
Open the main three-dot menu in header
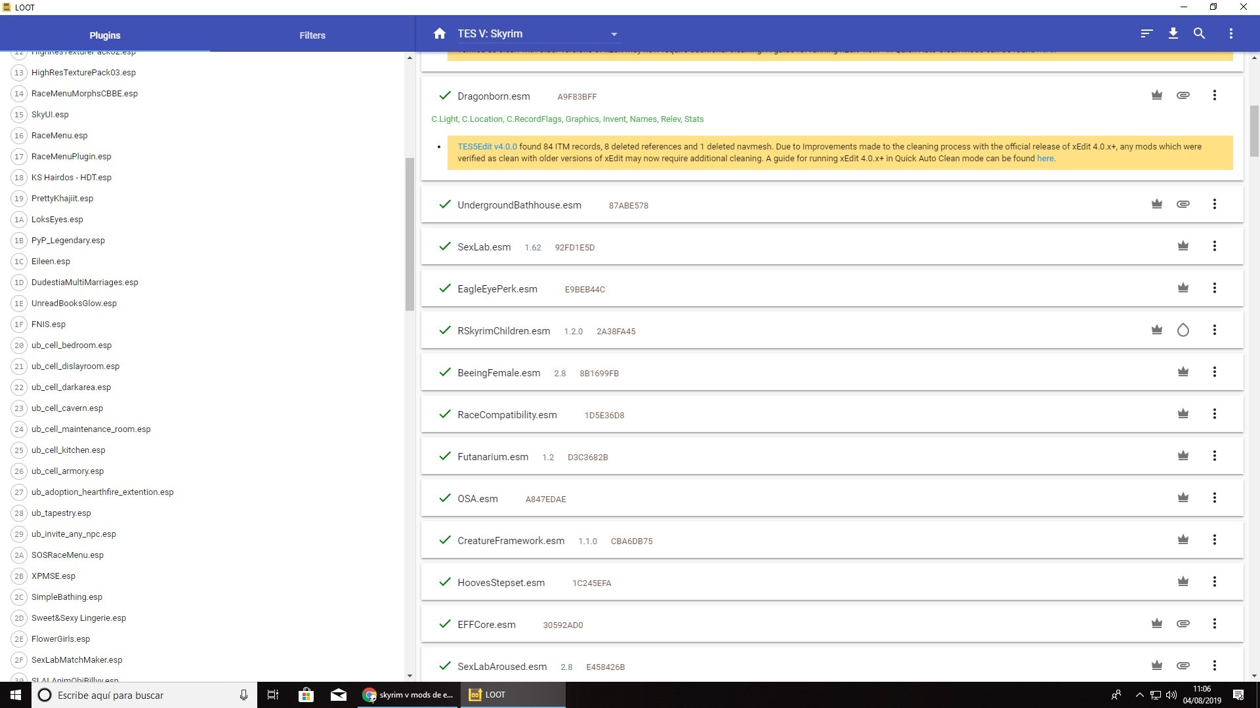coord(1230,33)
